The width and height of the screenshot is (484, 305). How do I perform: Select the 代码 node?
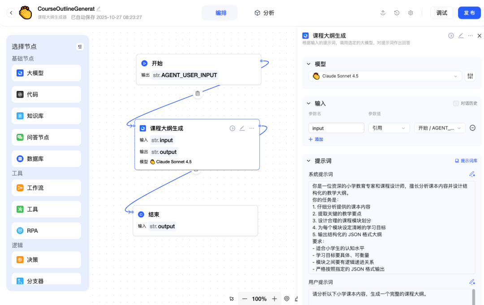click(x=46, y=95)
